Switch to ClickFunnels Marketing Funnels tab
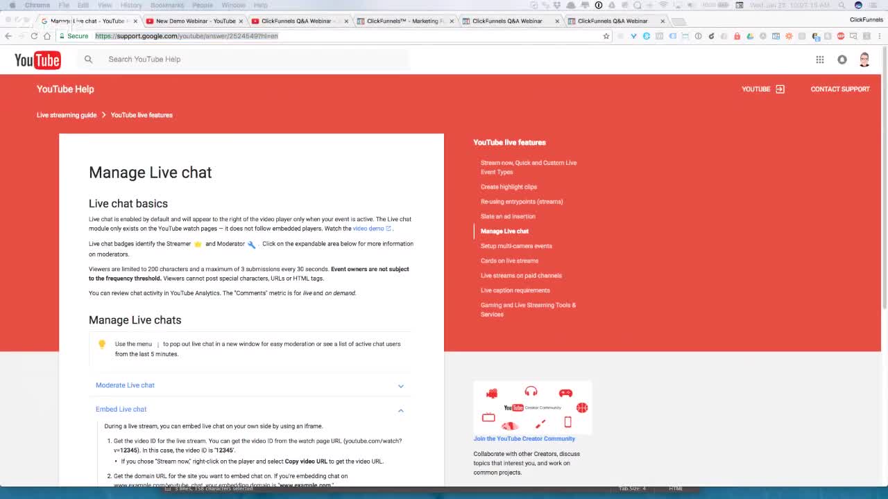This screenshot has width=888, height=499. [406, 21]
